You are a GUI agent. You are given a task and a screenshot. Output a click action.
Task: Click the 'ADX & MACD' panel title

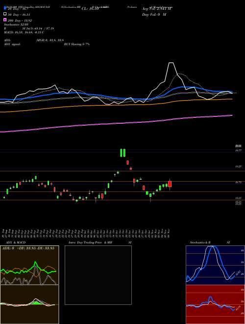pyautogui.click(x=16, y=243)
